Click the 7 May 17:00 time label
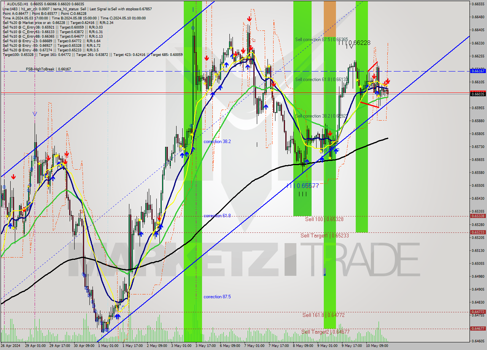The image size is (487, 350). pyautogui.click(x=279, y=346)
